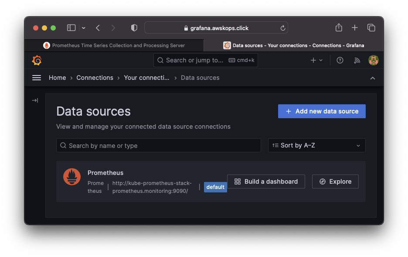Click the Explore button
The height and width of the screenshot is (257, 408).
(335, 182)
